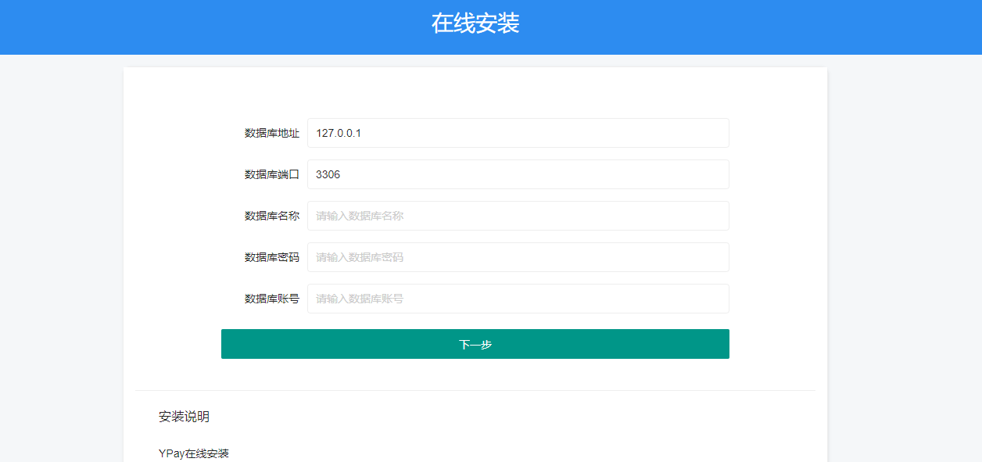Click the 数据库密码 label

(x=272, y=257)
